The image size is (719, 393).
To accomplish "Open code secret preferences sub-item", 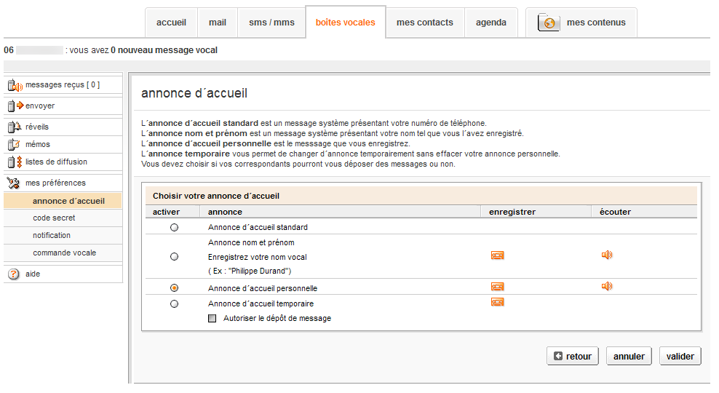I will click(54, 218).
